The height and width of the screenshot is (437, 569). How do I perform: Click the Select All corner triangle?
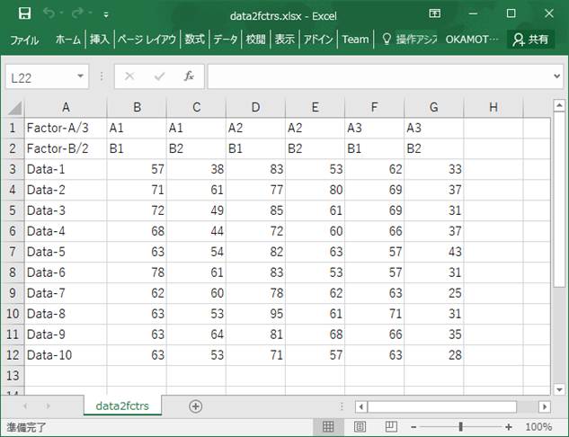click(x=13, y=108)
